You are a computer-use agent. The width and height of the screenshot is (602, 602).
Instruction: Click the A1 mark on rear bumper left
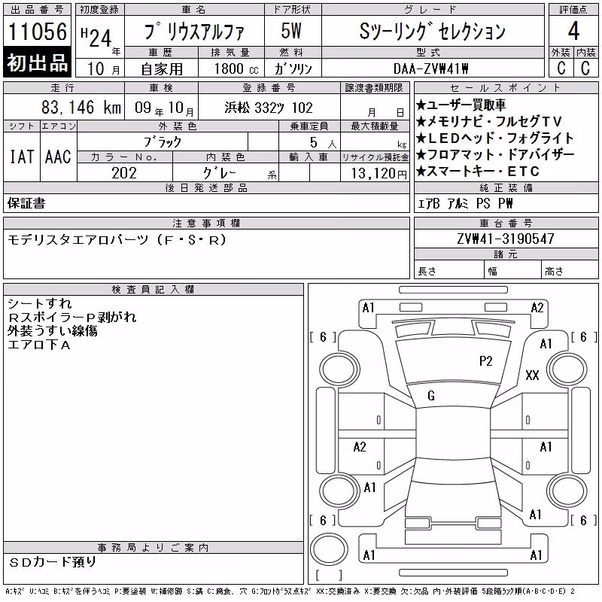pos(369,555)
